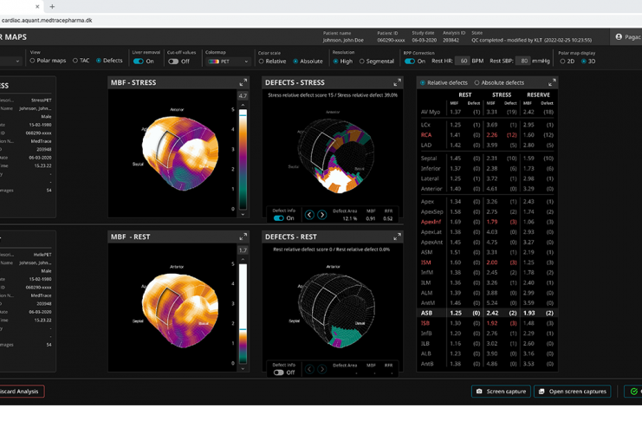The width and height of the screenshot is (642, 421).
Task: Click the AntB row in table
Action: pos(487,364)
